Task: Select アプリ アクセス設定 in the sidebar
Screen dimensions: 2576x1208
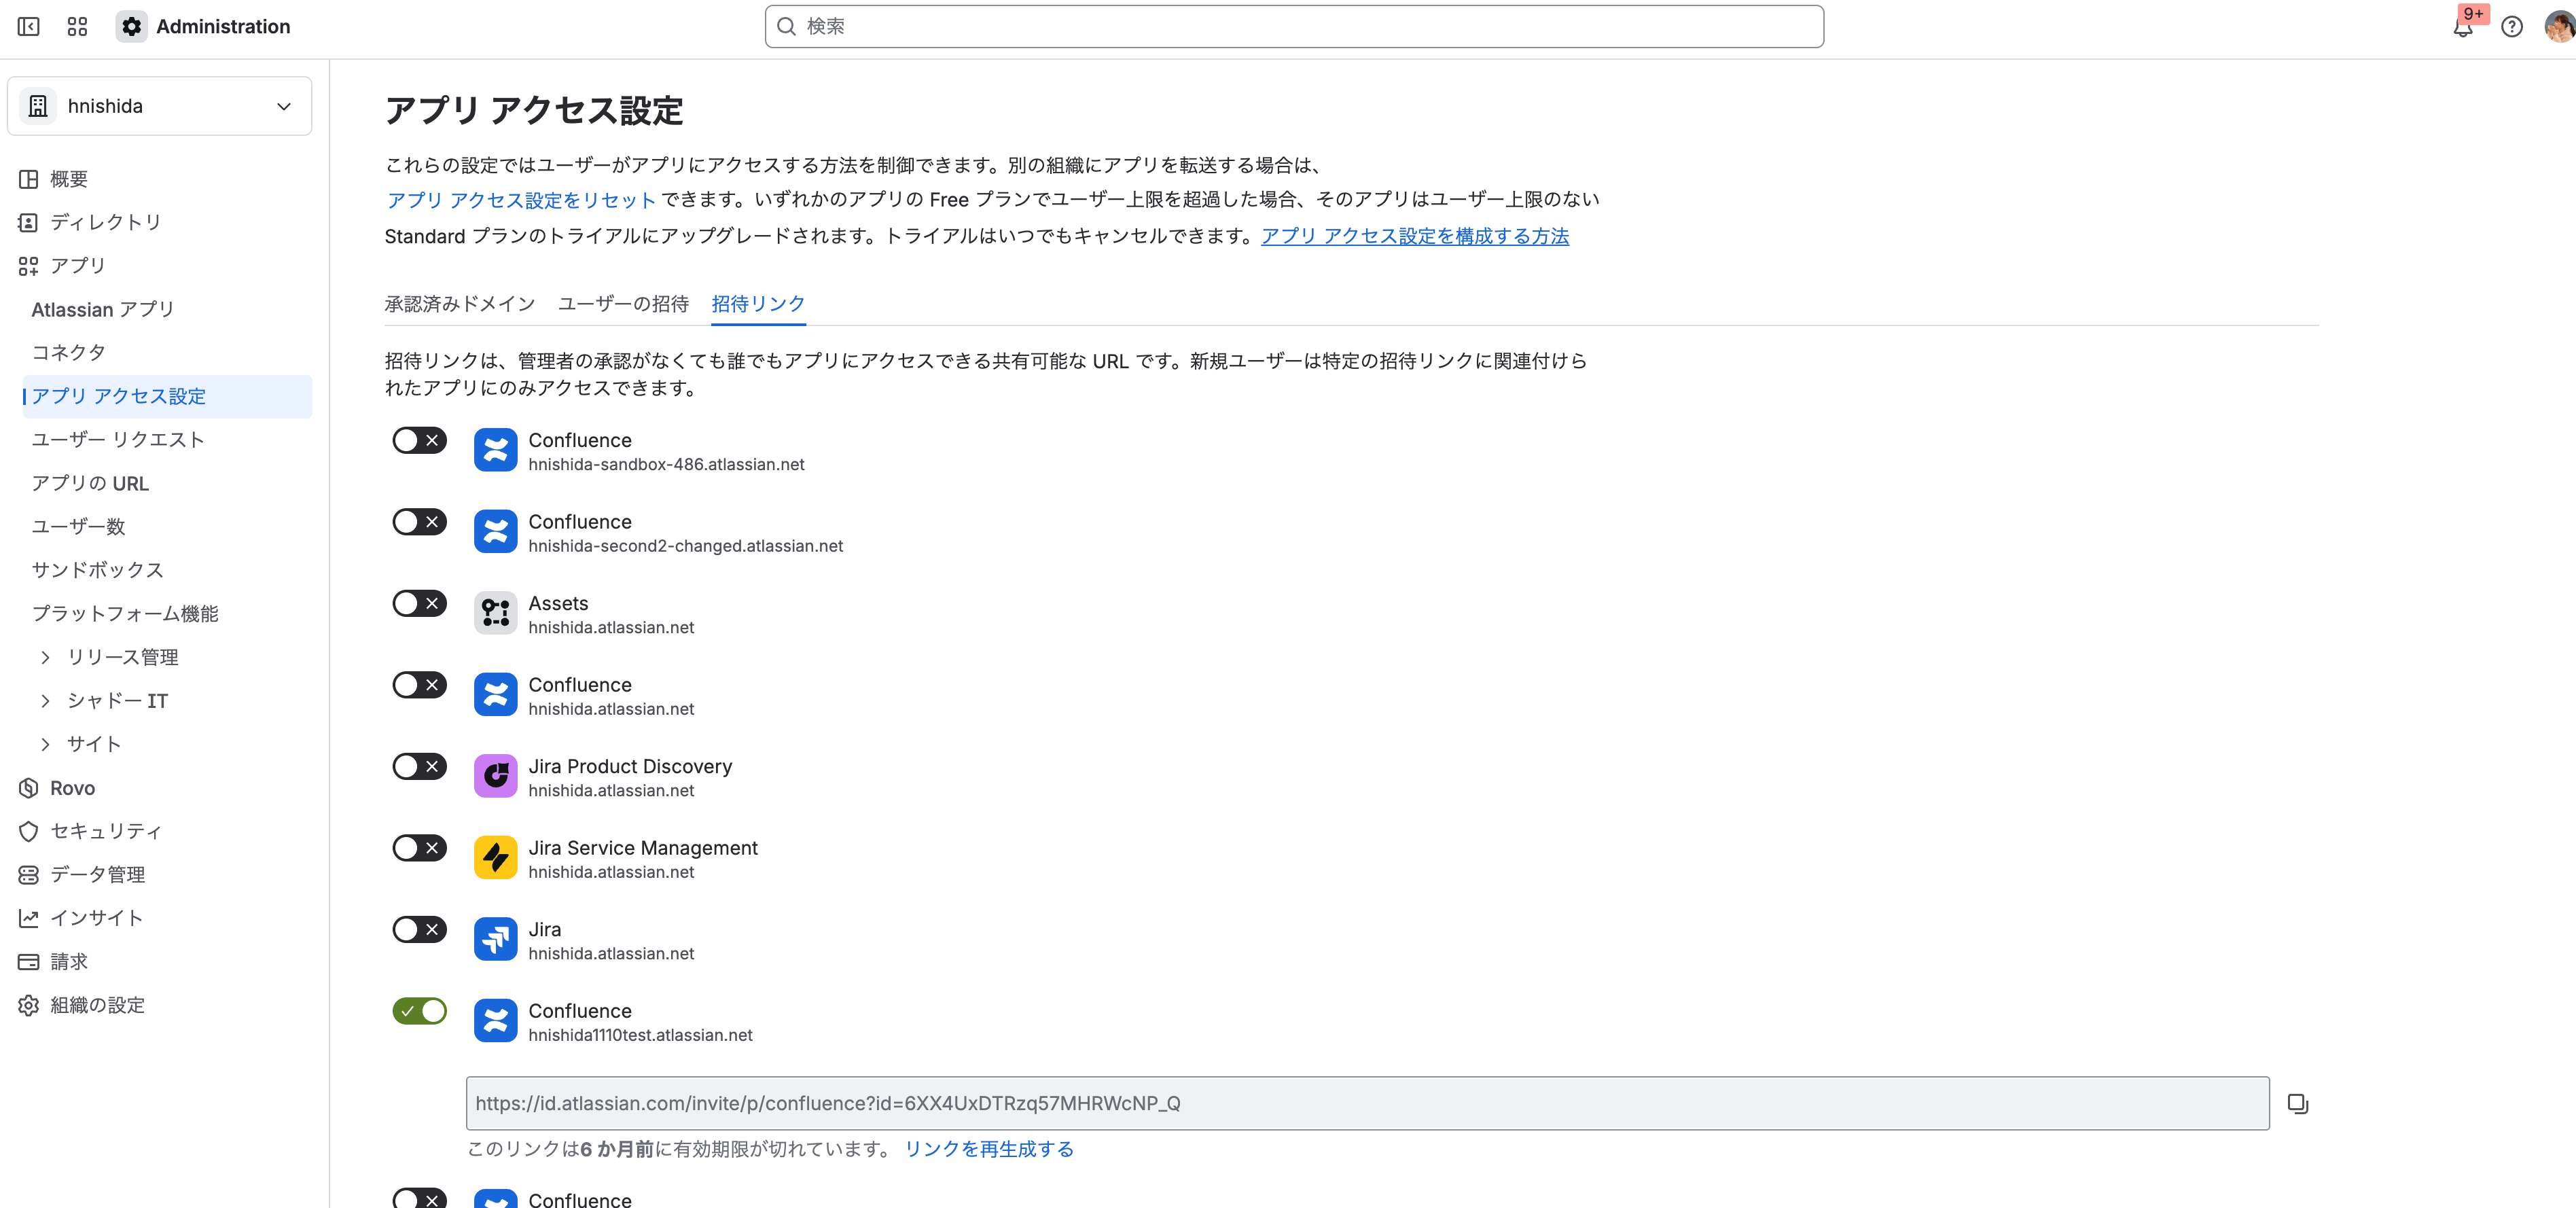Action: click(x=167, y=396)
